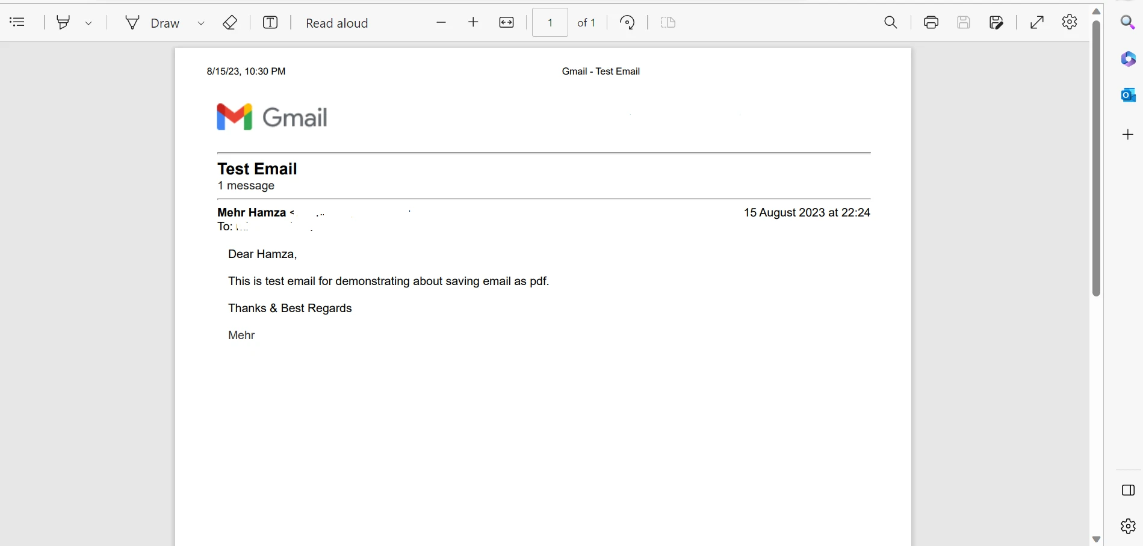Expand the highlight color options arrow

(88, 23)
